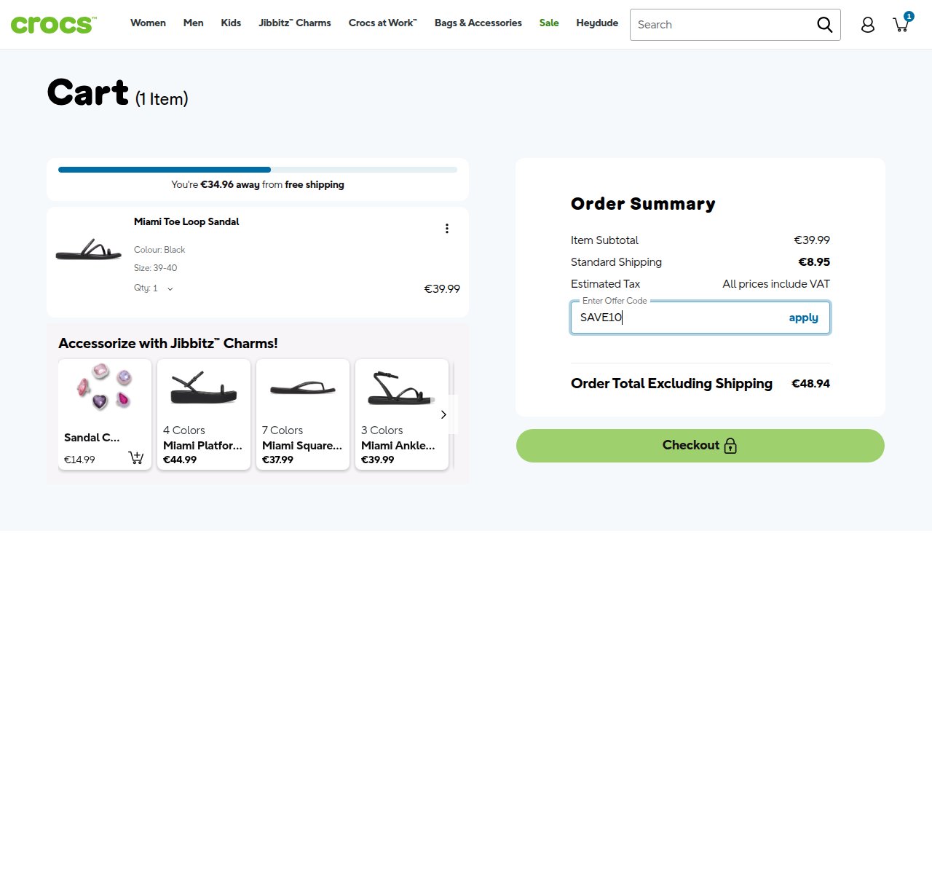Image resolution: width=932 pixels, height=874 pixels.
Task: Open the Heydude menu
Action: coord(597,23)
